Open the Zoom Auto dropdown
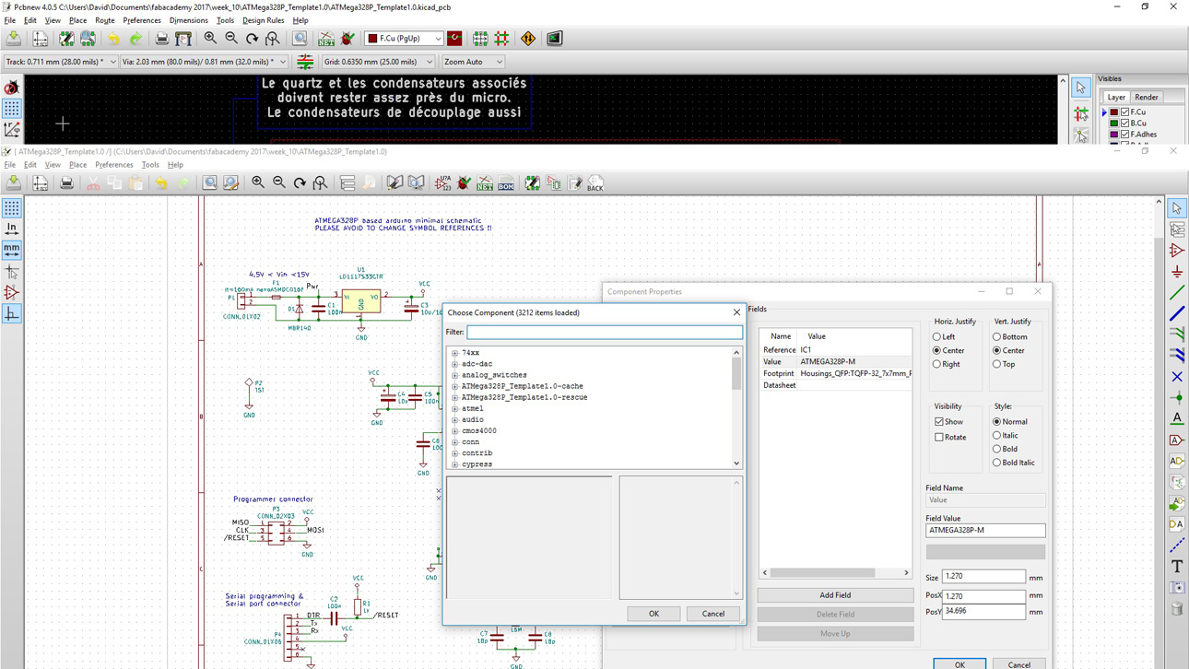Screen dimensions: 1189x669 click(x=473, y=62)
